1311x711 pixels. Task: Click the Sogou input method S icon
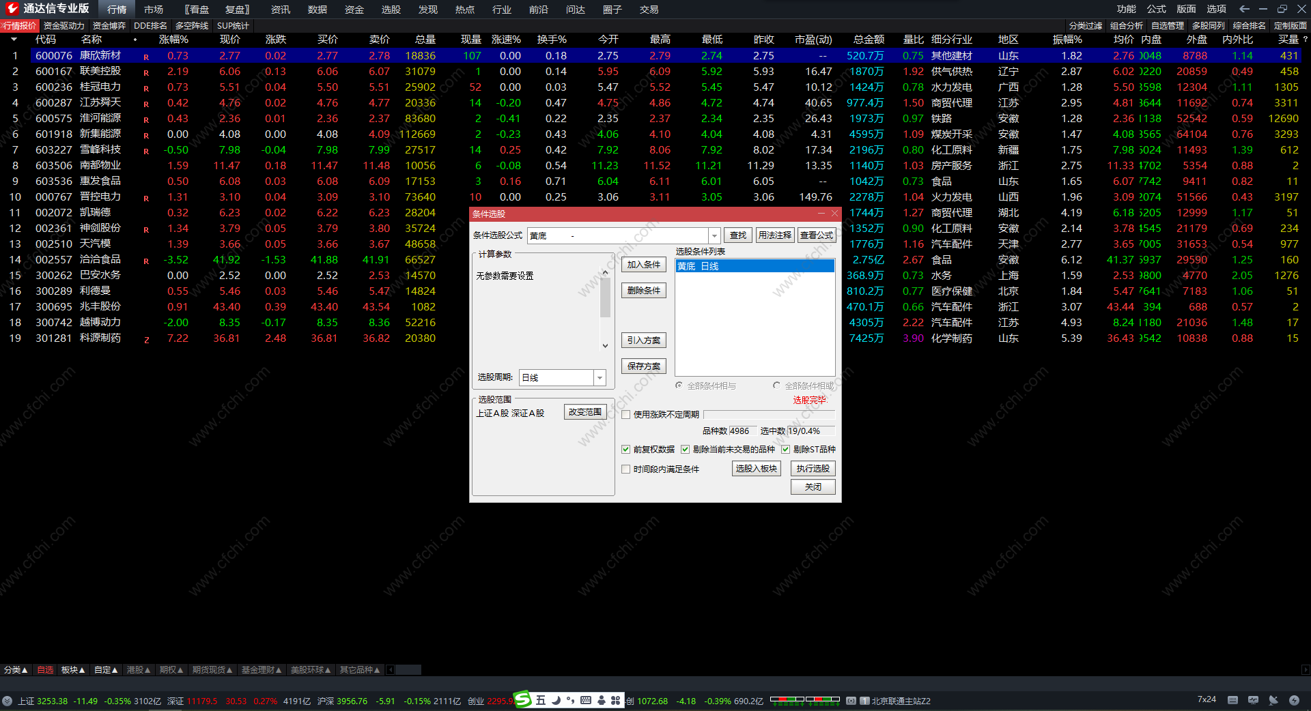click(x=522, y=699)
